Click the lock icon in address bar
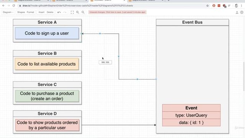Image resolution: width=245 pixels, height=138 pixels. (x=20, y=6)
